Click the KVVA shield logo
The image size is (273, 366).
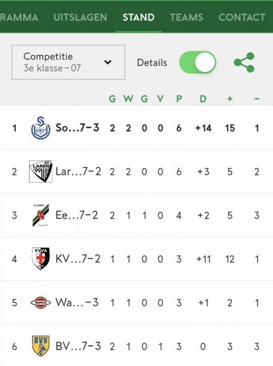tap(41, 258)
